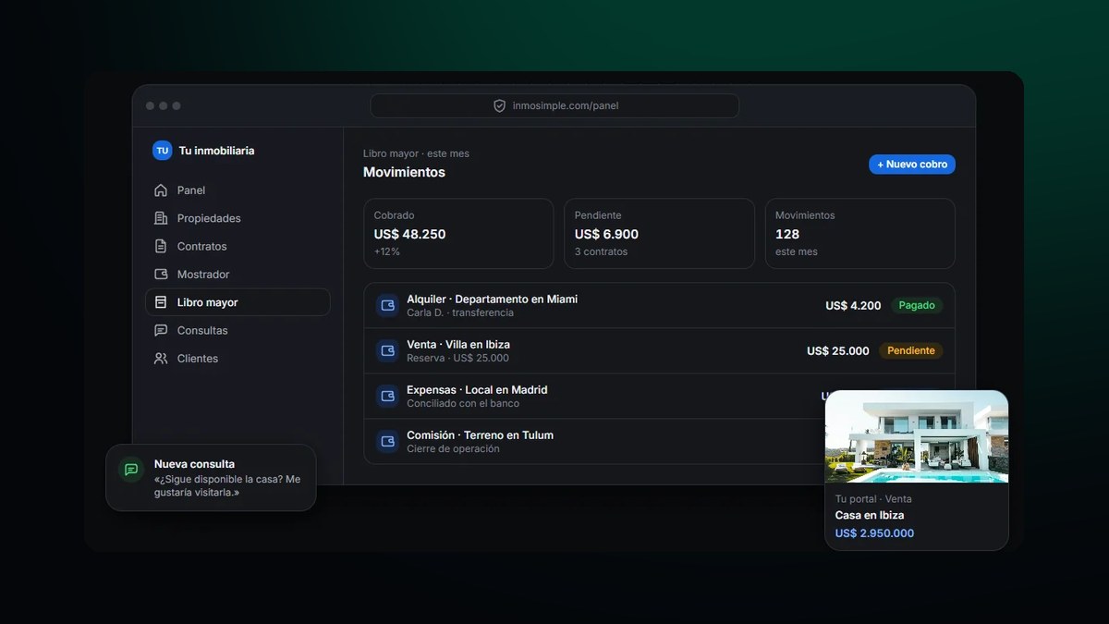1109x624 pixels.
Task: Click the Mostrador wallet icon in sidebar
Action: click(x=161, y=275)
